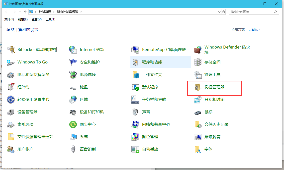Open the 凭据管理器 safe icon
284x170 pixels.
pos(198,87)
